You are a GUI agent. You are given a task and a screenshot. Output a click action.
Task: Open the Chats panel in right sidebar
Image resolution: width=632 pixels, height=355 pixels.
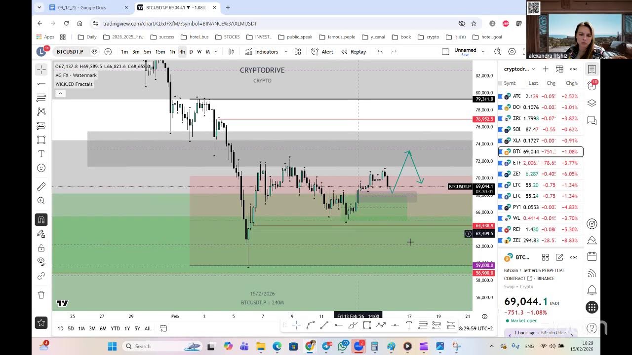click(x=592, y=120)
